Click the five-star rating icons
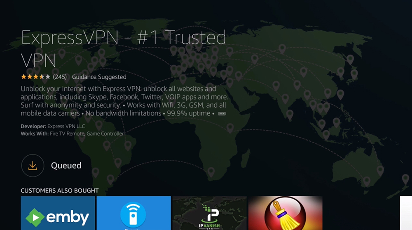 [x=35, y=77]
